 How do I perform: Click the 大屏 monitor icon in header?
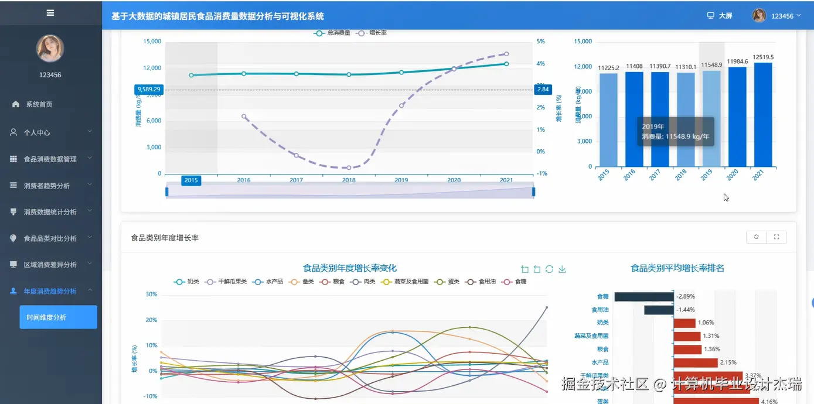coord(711,16)
